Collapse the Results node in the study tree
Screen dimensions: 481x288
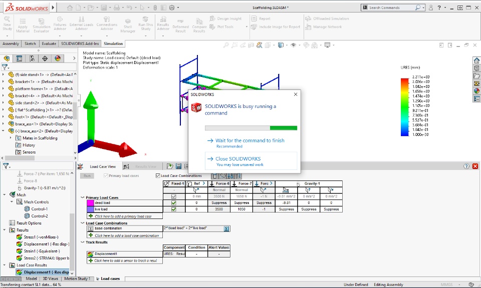(x=5, y=230)
